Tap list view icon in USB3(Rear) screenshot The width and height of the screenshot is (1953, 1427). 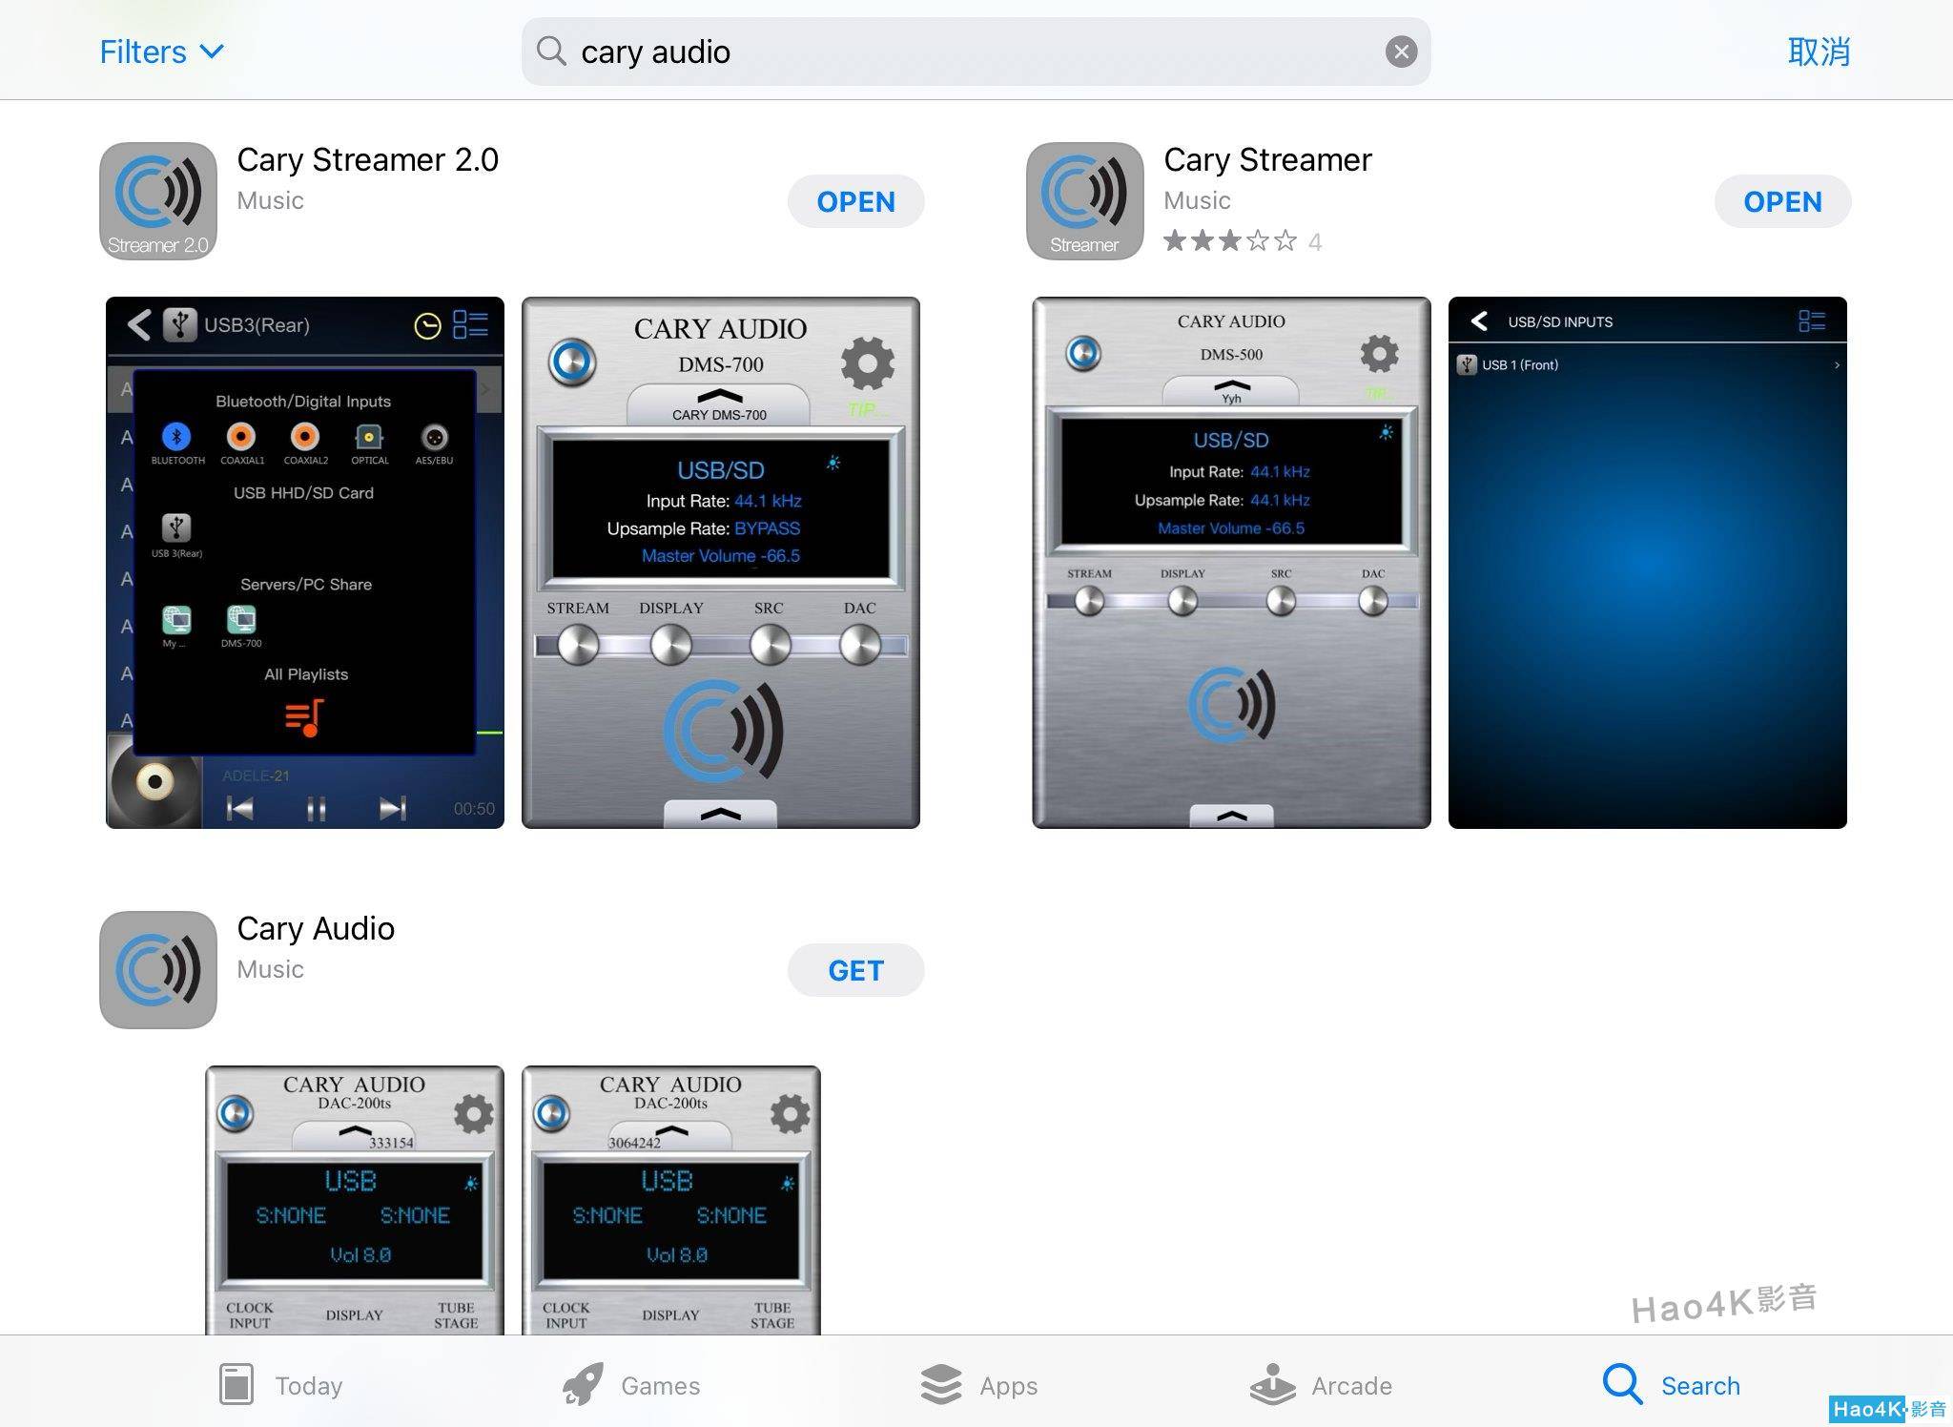click(470, 324)
